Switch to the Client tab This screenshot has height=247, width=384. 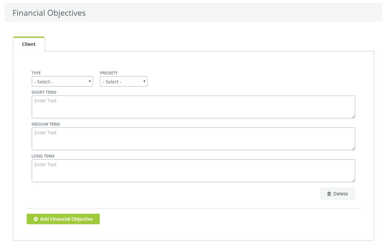point(29,44)
